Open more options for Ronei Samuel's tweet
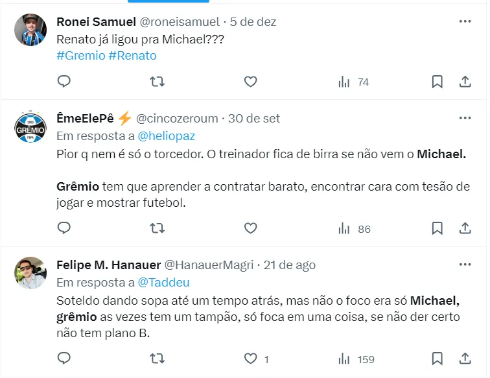Viewport: 490px width, 378px height. tap(465, 21)
